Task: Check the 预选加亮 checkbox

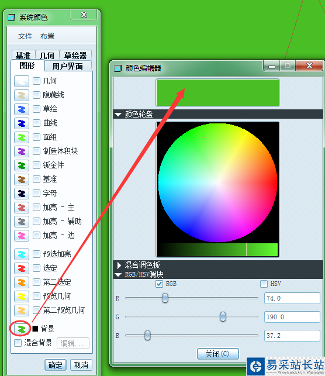Action: (x=36, y=254)
